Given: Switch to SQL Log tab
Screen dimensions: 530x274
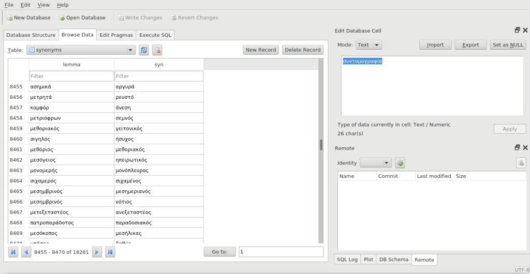Looking at the screenshot, I should 347,260.
